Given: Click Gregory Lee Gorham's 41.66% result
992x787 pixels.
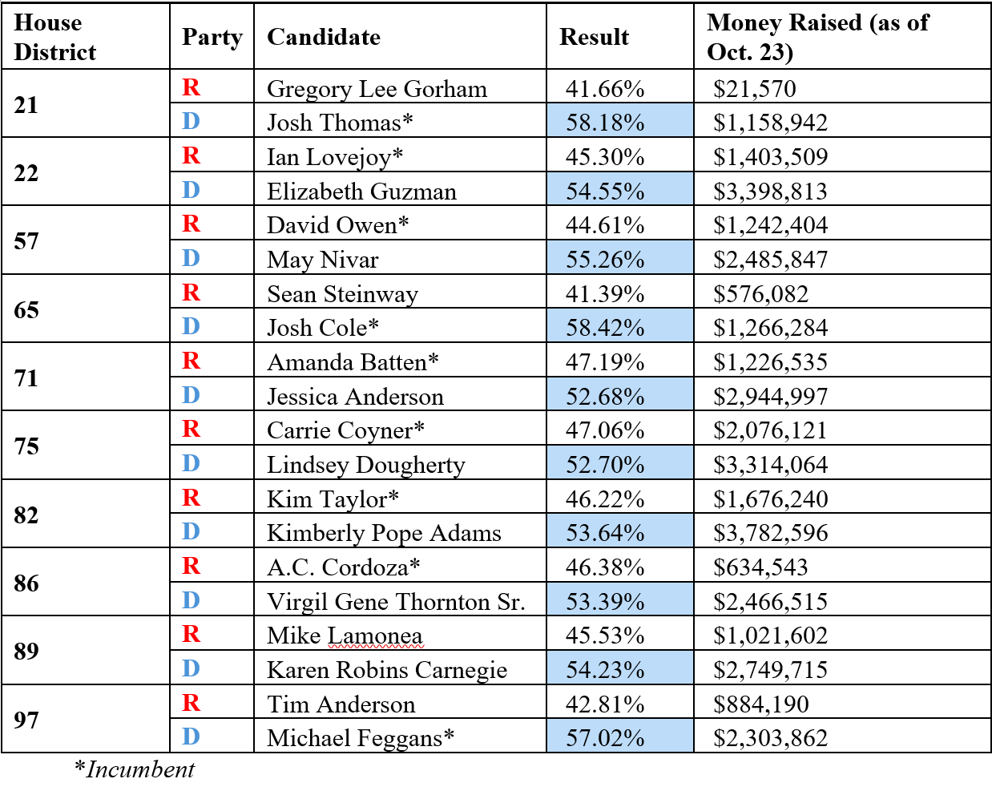Looking at the screenshot, I should tap(605, 88).
